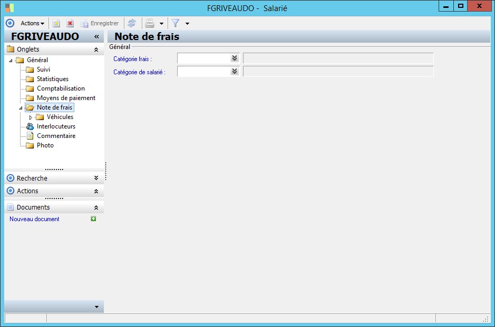Click the Catégorie frais description field
The width and height of the screenshot is (495, 327).
click(338, 58)
